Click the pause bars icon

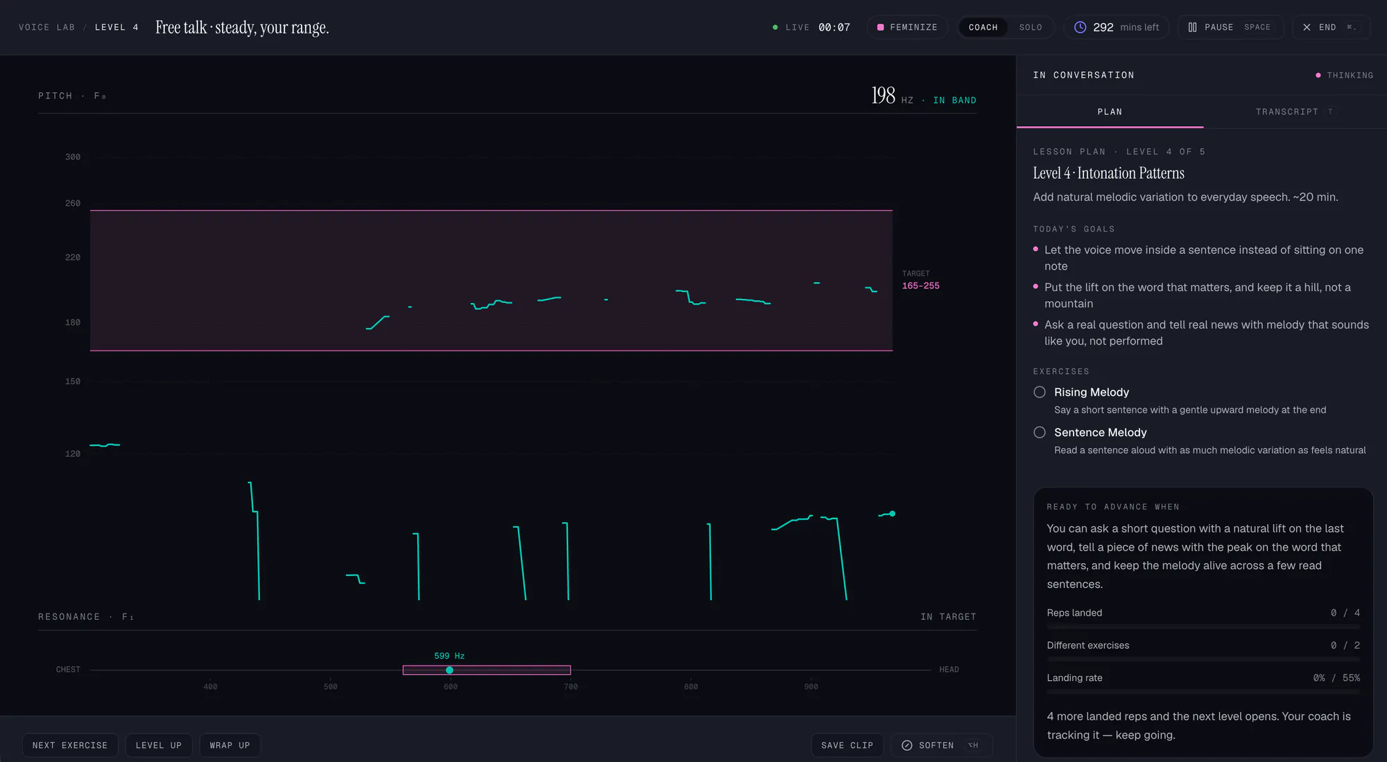click(x=1192, y=27)
